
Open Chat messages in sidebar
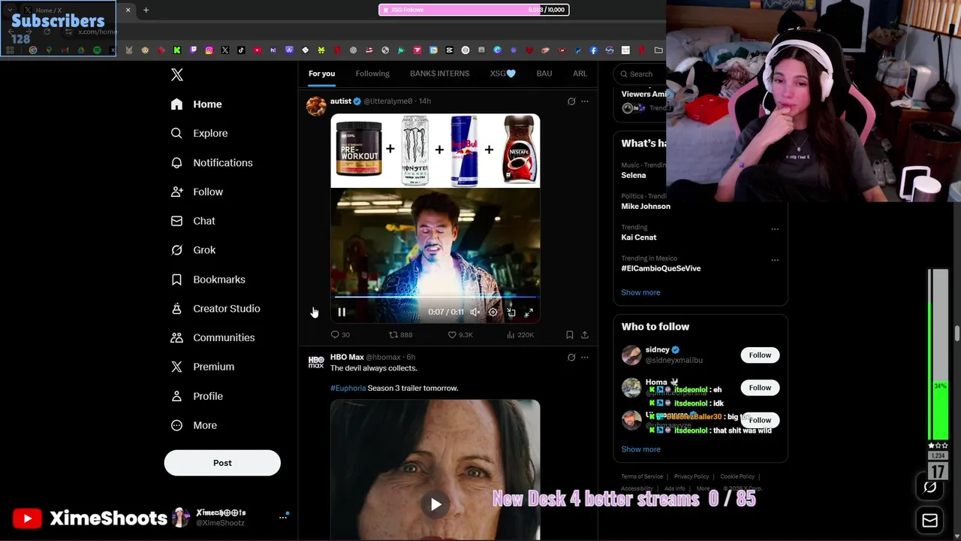click(193, 221)
